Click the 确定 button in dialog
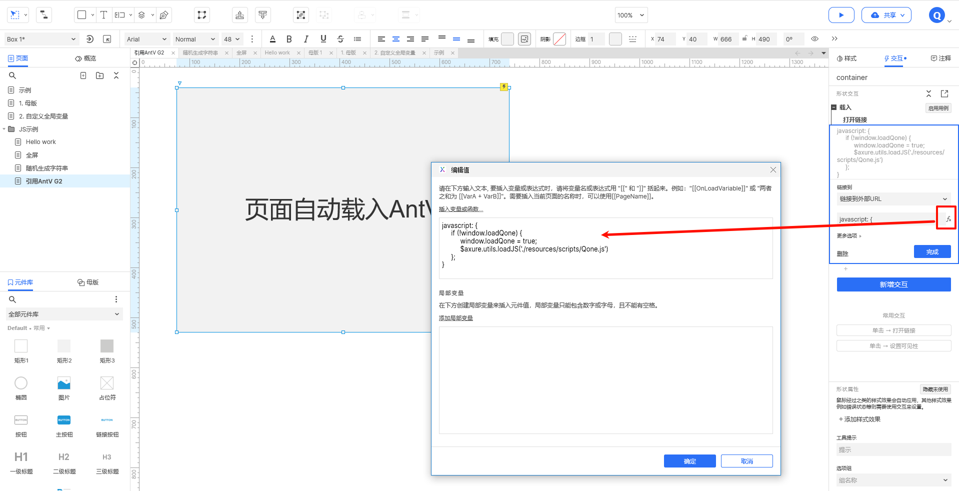Screen dimensions: 959x491 [x=689, y=461]
